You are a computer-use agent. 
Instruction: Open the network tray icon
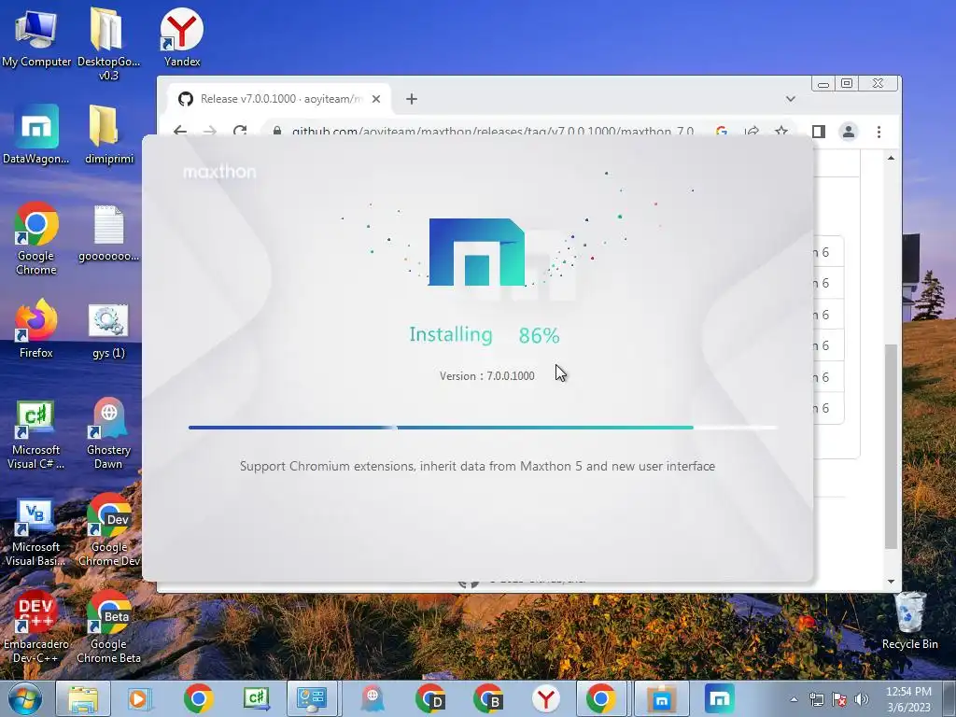pyautogui.click(x=816, y=699)
